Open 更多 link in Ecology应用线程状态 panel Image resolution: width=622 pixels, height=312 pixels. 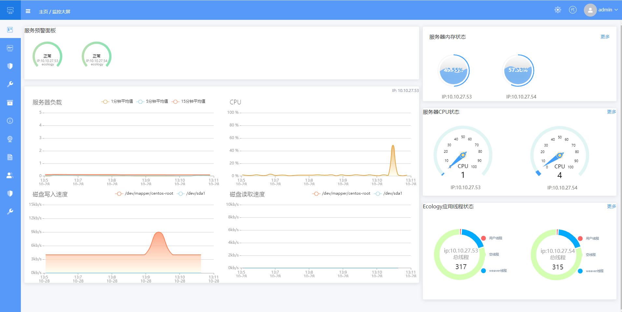(612, 206)
